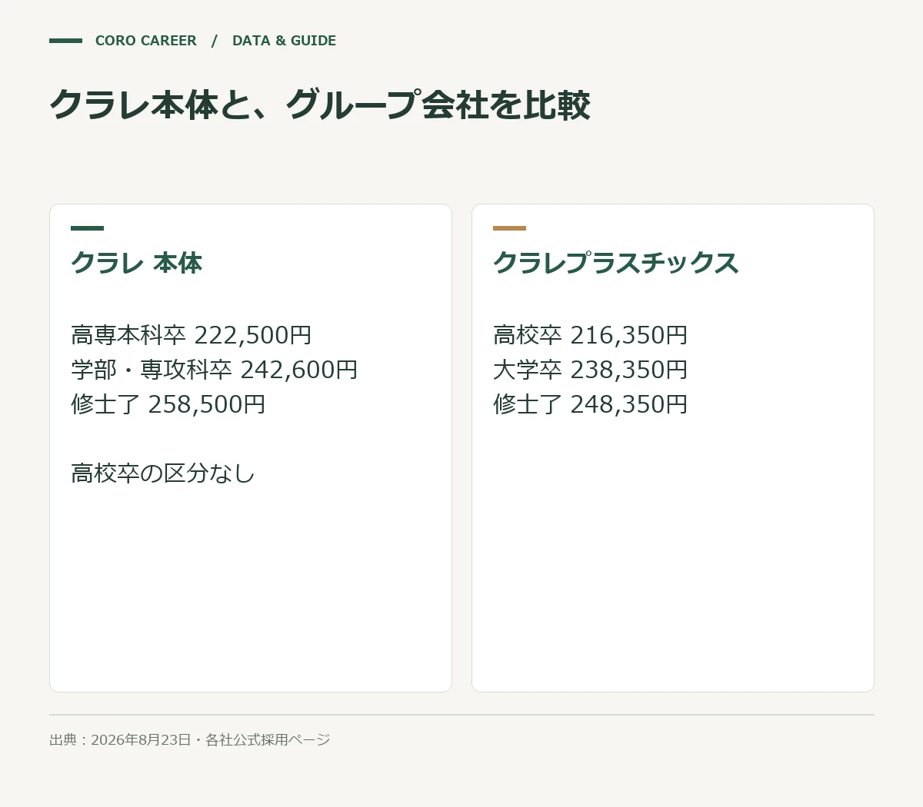The height and width of the screenshot is (807, 923).
Task: Select the 大学卒 238,350円 line
Action: 591,370
